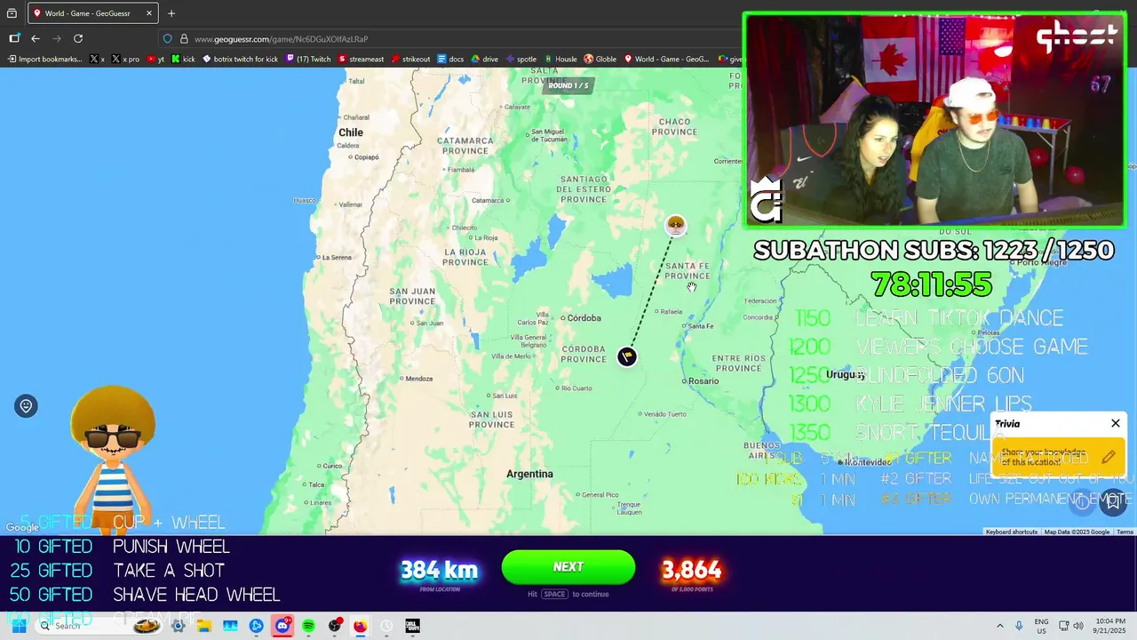Click the green NEXT button
The height and width of the screenshot is (640, 1137).
[568, 567]
